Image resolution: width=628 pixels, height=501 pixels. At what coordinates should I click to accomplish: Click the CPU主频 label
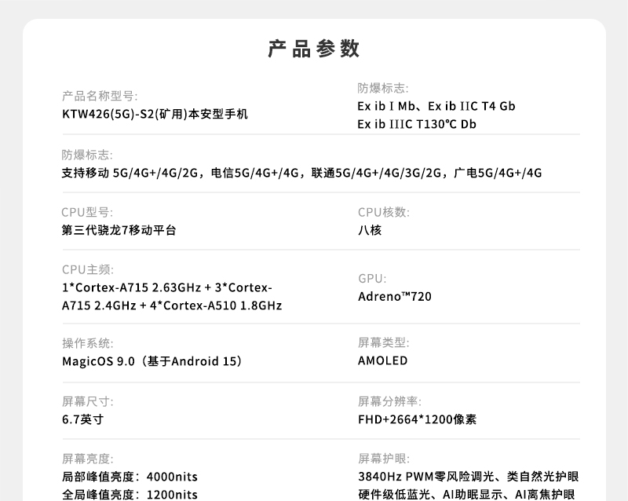[x=87, y=269]
